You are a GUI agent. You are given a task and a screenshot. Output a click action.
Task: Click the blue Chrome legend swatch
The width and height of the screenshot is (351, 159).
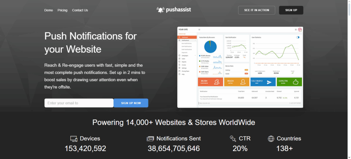tap(200, 56)
